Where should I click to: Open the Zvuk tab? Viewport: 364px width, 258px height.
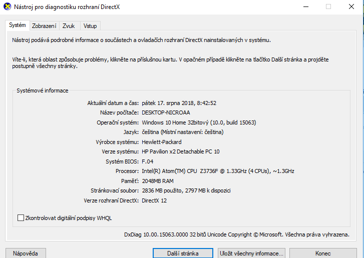[69, 26]
